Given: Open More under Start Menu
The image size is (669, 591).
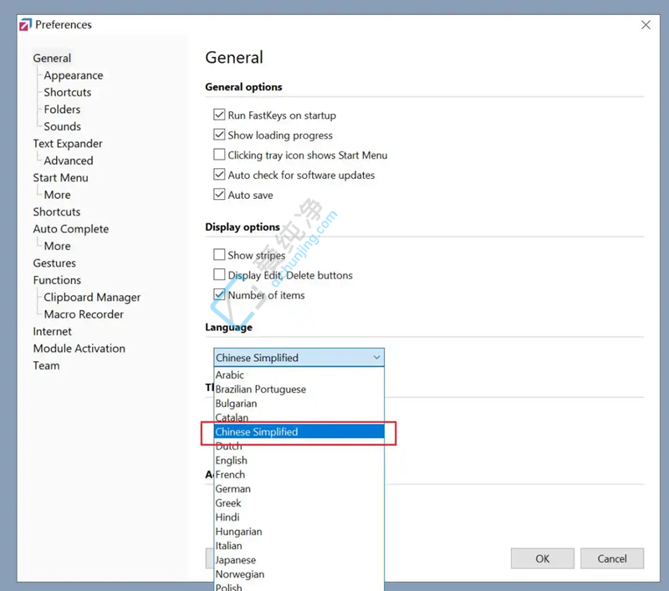Looking at the screenshot, I should tap(57, 195).
